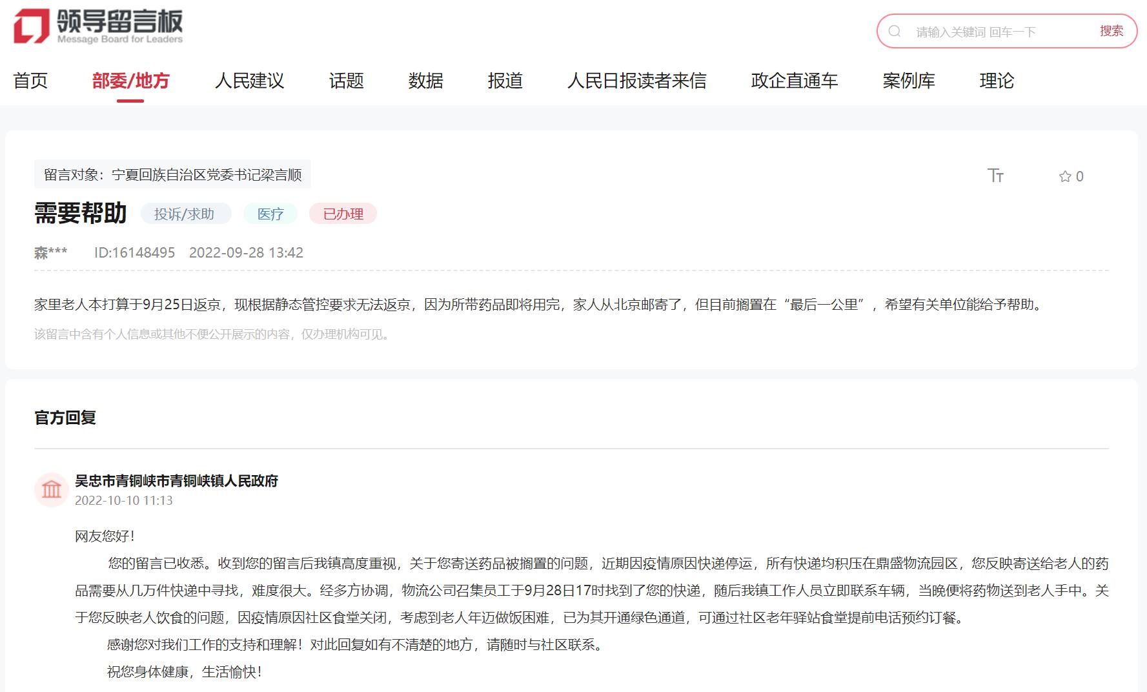Click the 留言对象 recipient label for 梁言顺
The height and width of the screenshot is (692, 1147).
(x=172, y=174)
